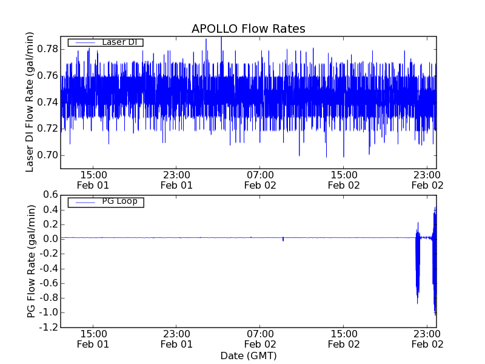This screenshot has height=364, width=485.
Task: Click the 0.72 tick on Laser DI axis
Action: pyautogui.click(x=47, y=129)
